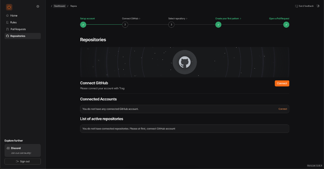
Task: Expand the Select repository step label
Action: click(178, 19)
